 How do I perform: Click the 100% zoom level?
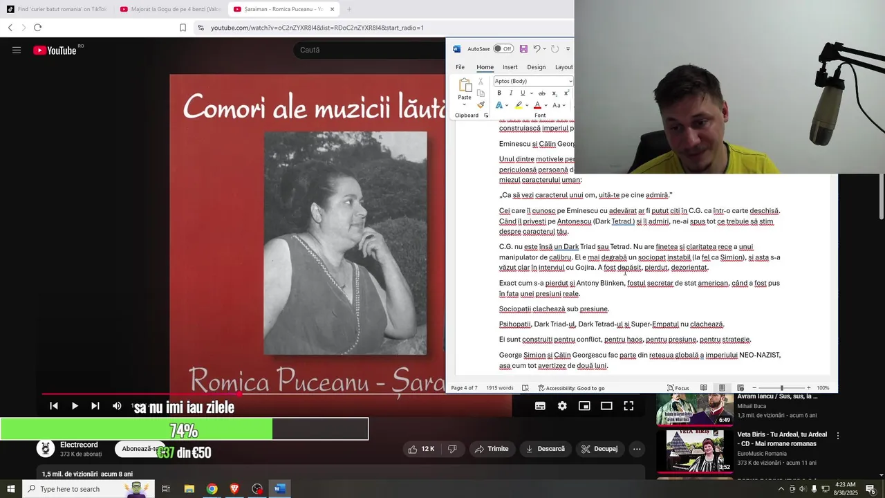click(823, 388)
